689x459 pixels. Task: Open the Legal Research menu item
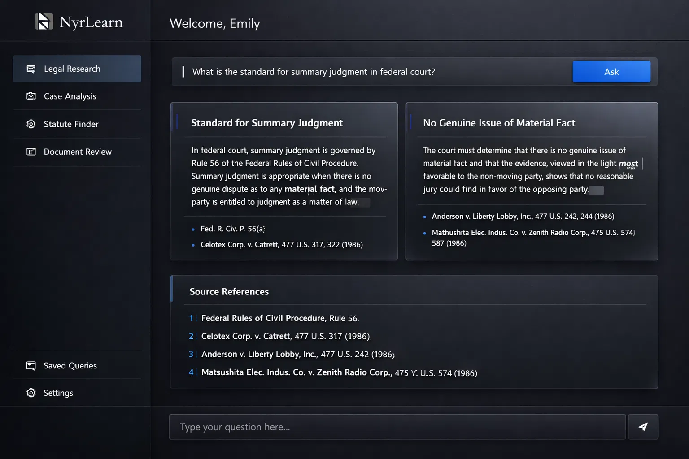(72, 69)
